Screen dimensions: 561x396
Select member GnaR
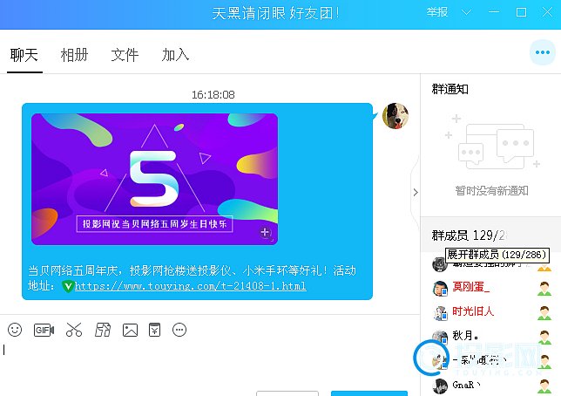466,385
